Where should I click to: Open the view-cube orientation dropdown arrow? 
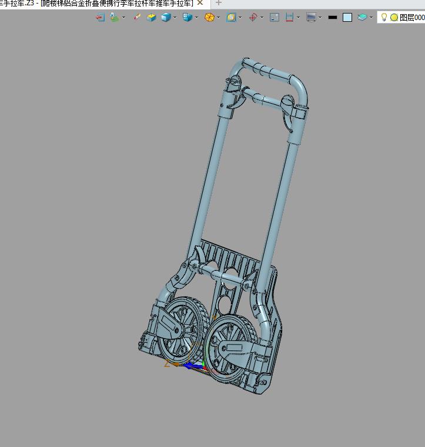[196, 18]
